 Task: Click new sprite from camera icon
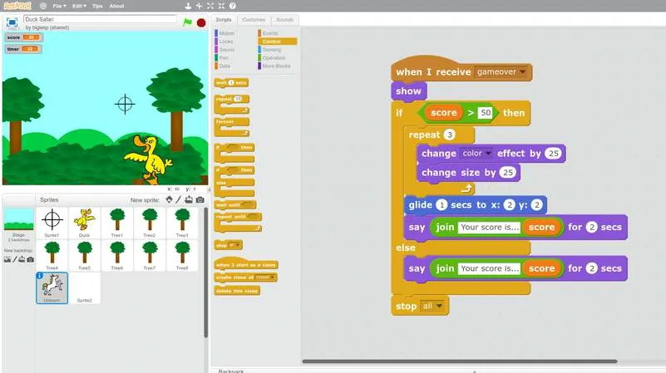click(x=200, y=199)
